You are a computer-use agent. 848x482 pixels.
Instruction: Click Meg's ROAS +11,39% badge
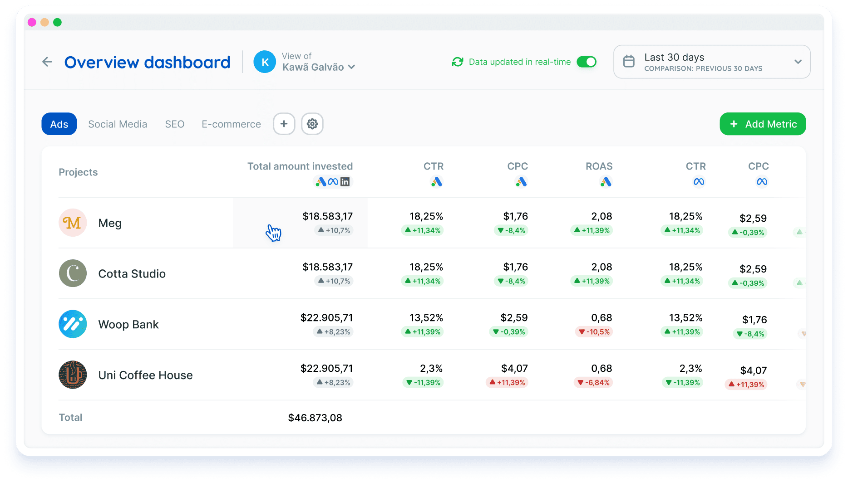click(592, 230)
